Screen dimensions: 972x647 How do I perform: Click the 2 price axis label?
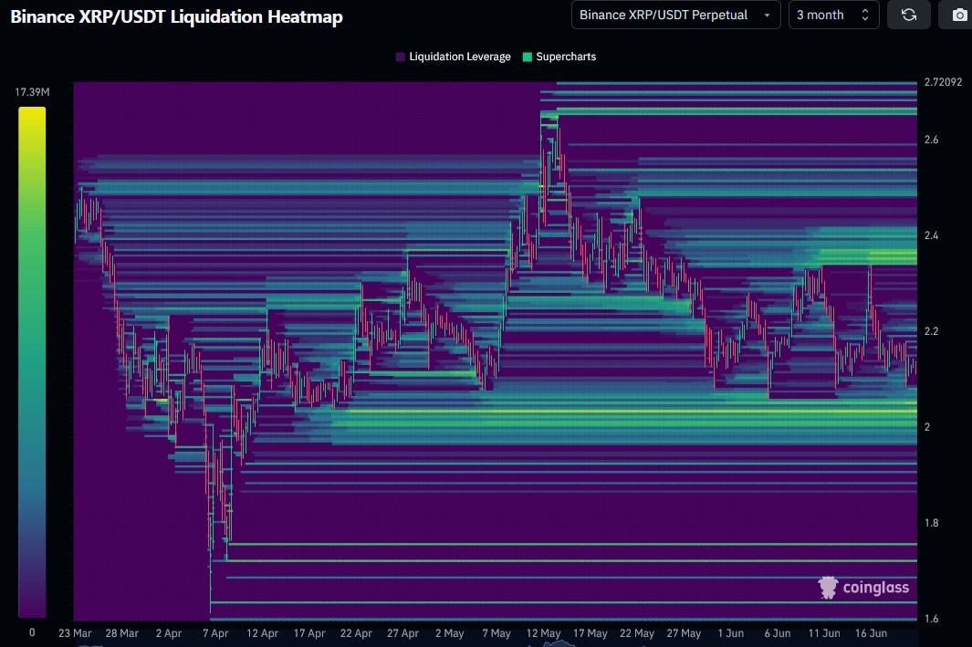pos(927,427)
